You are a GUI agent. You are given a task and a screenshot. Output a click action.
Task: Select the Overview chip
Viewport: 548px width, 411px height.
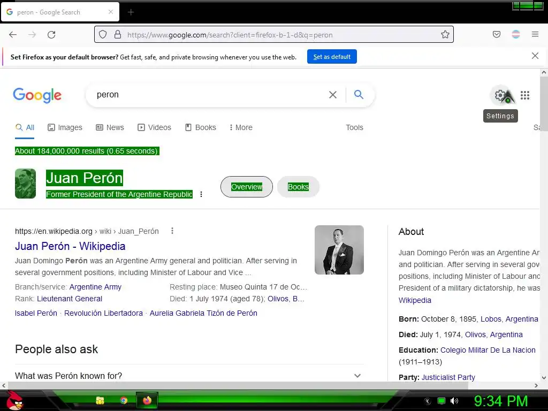246,187
